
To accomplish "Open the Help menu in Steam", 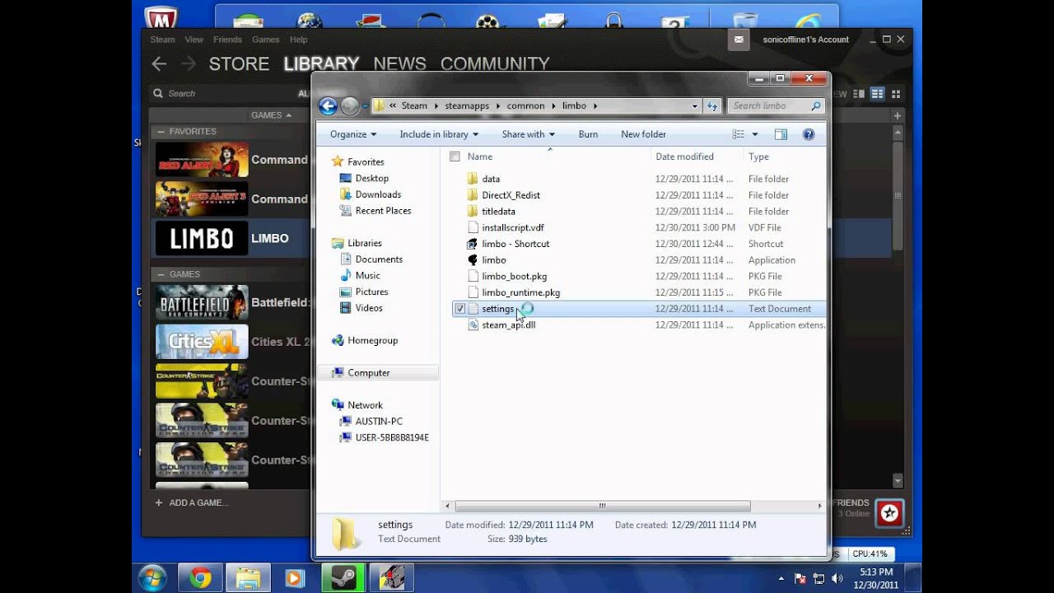I will (x=298, y=40).
